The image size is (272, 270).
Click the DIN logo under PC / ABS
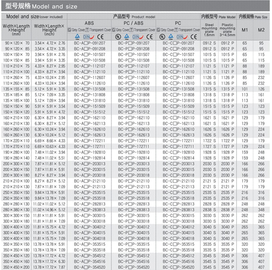tap(138, 37)
